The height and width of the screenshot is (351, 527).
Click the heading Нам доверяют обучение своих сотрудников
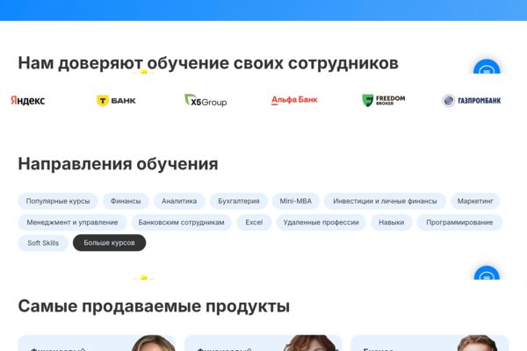(208, 63)
